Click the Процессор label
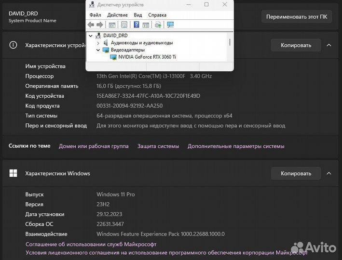Viewport: 342px width, 260px height. coord(40,76)
